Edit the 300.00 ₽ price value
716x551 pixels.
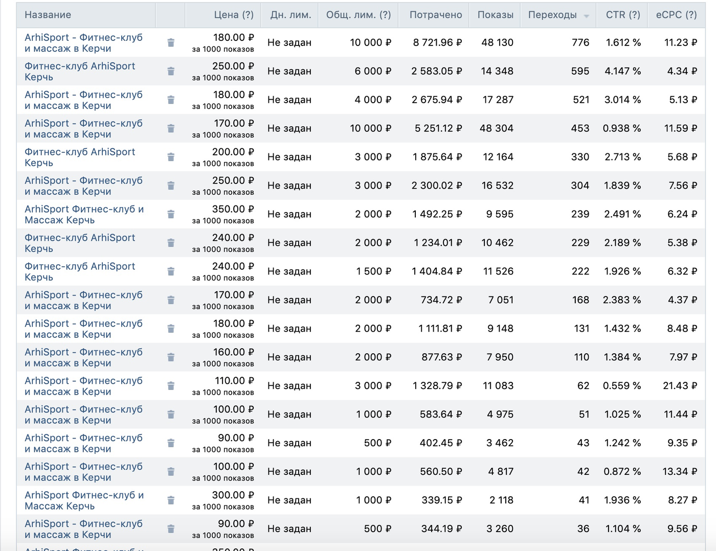pos(233,495)
